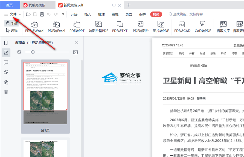Switch to the 页面 ribbon tab
Viewport: 244px width, 157px height.
click(129, 14)
